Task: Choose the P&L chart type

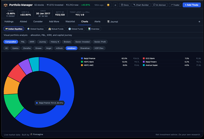Action: 23,42
